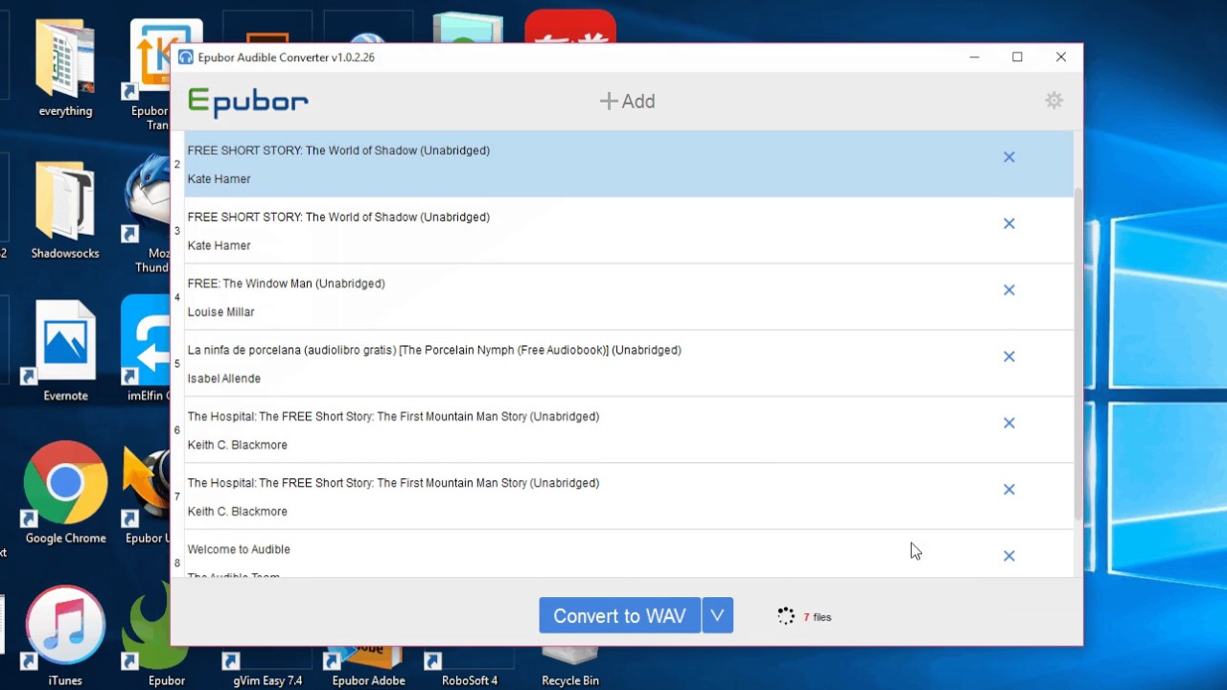
Task: Click the Epubor app icon in title bar
Action: (x=186, y=57)
